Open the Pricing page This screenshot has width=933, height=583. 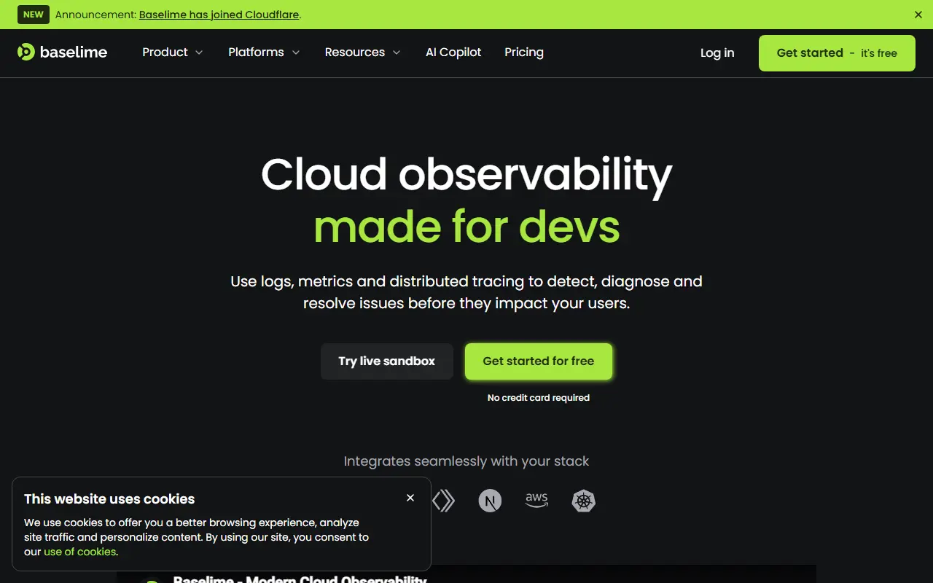(524, 52)
